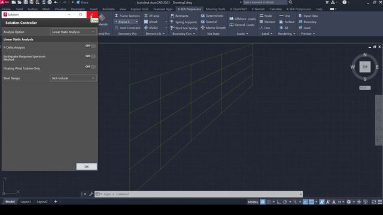The image size is (383, 215).
Task: Show Element labels
Action: pos(268,21)
